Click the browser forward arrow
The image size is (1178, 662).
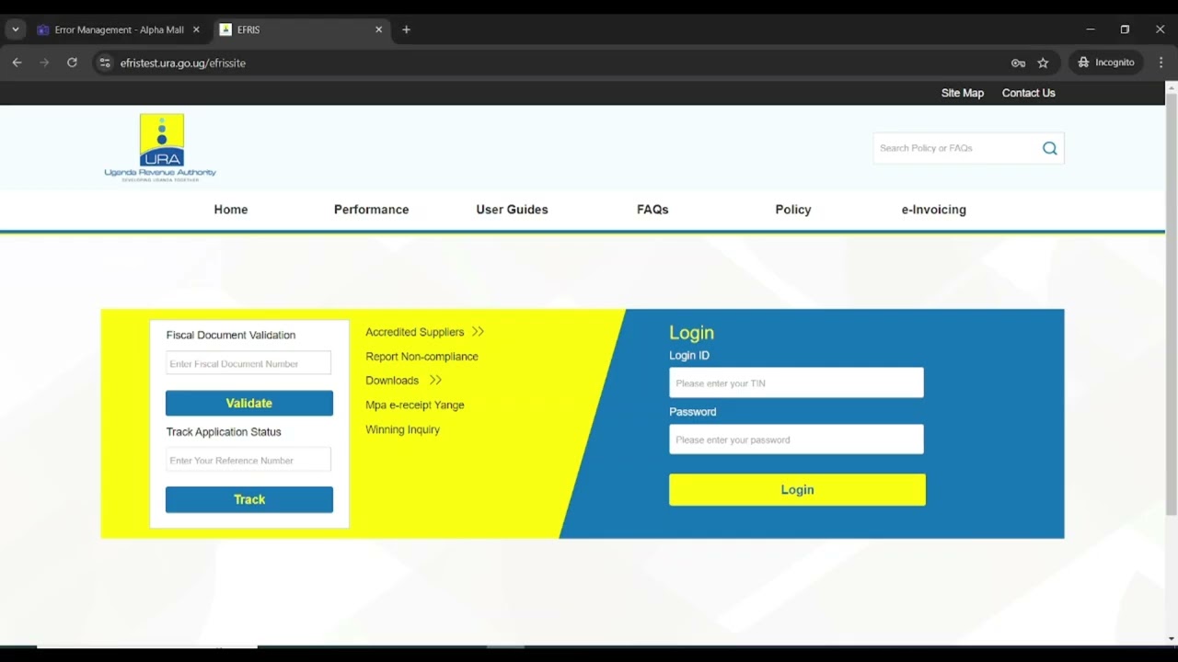pyautogui.click(x=44, y=63)
